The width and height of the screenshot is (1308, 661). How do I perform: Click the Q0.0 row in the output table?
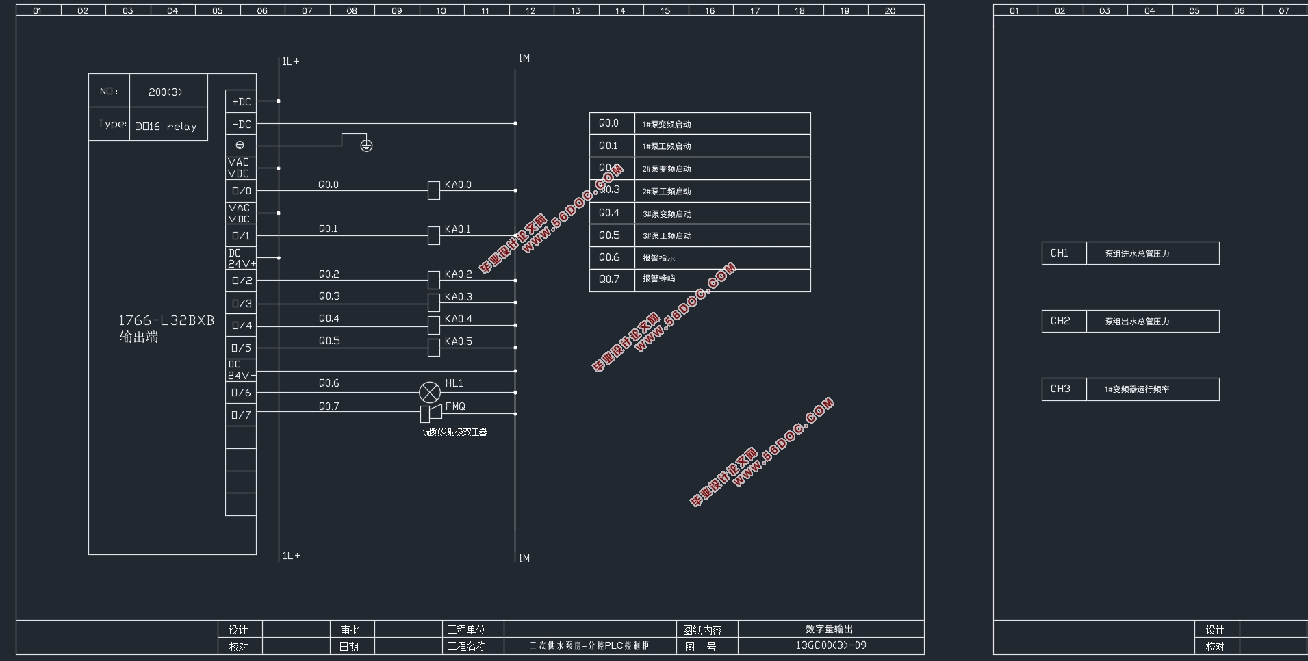tap(700, 124)
